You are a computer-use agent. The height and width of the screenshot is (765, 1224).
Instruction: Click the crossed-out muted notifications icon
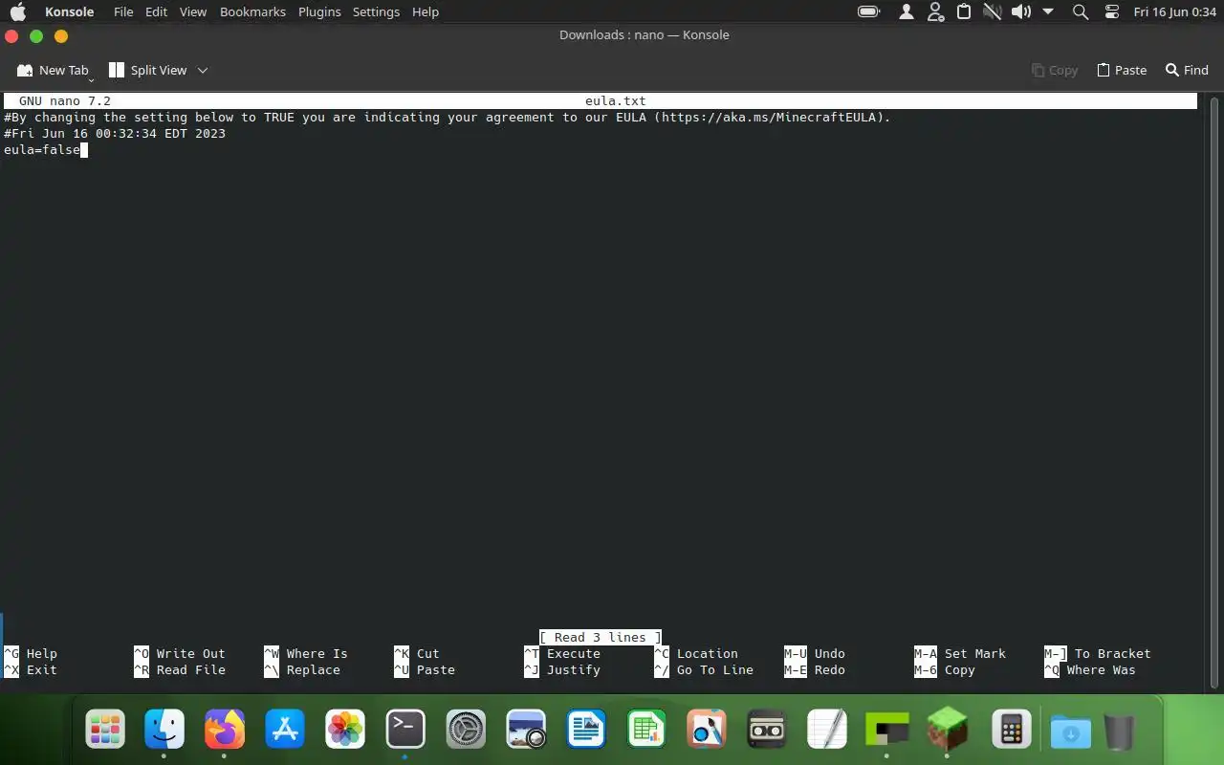tap(992, 11)
